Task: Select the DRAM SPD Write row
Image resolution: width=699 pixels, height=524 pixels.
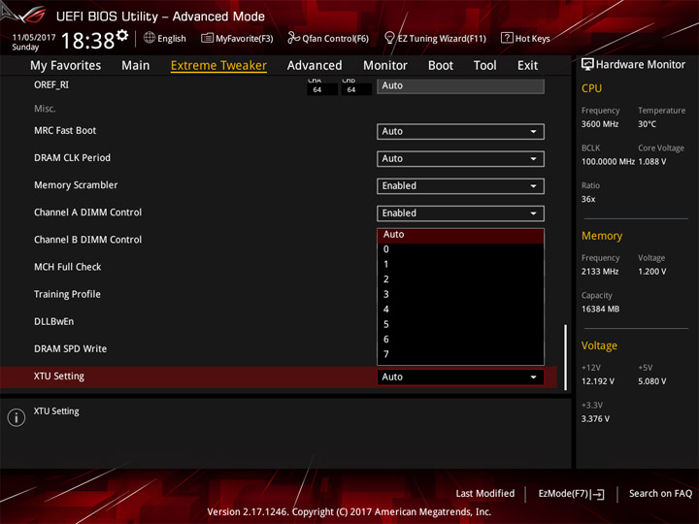Action: tap(71, 349)
